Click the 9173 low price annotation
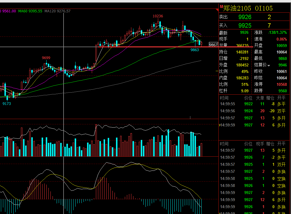 pos(7,104)
